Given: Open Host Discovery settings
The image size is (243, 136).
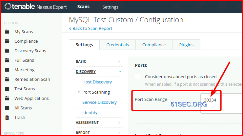Looking at the screenshot, I should pos(97,82).
